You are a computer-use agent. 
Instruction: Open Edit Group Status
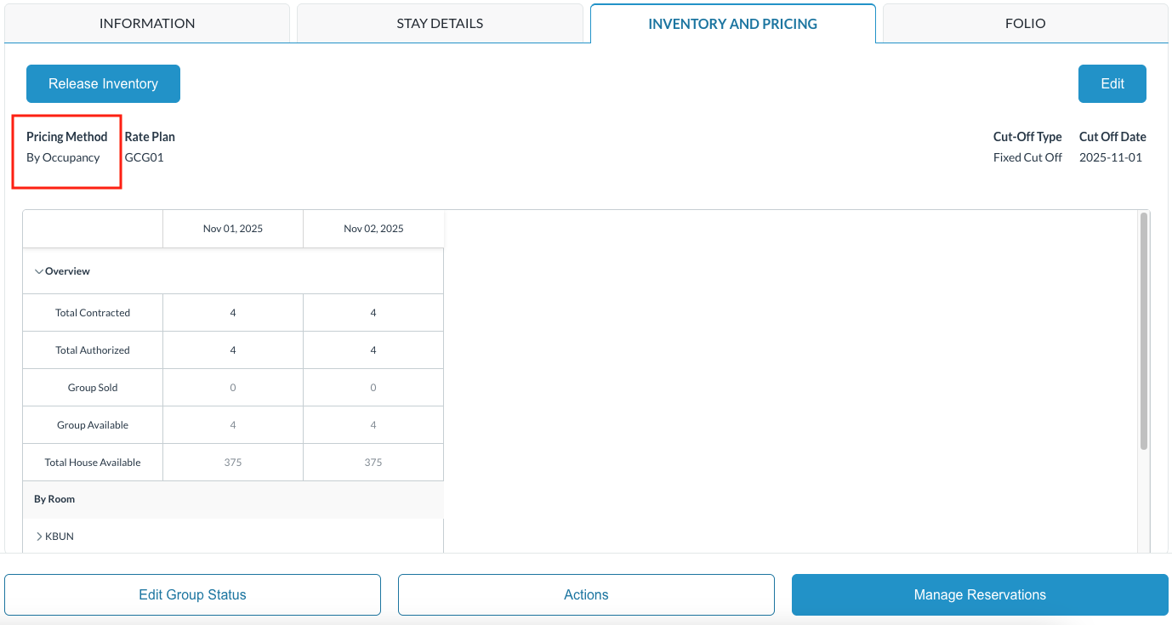click(x=193, y=594)
